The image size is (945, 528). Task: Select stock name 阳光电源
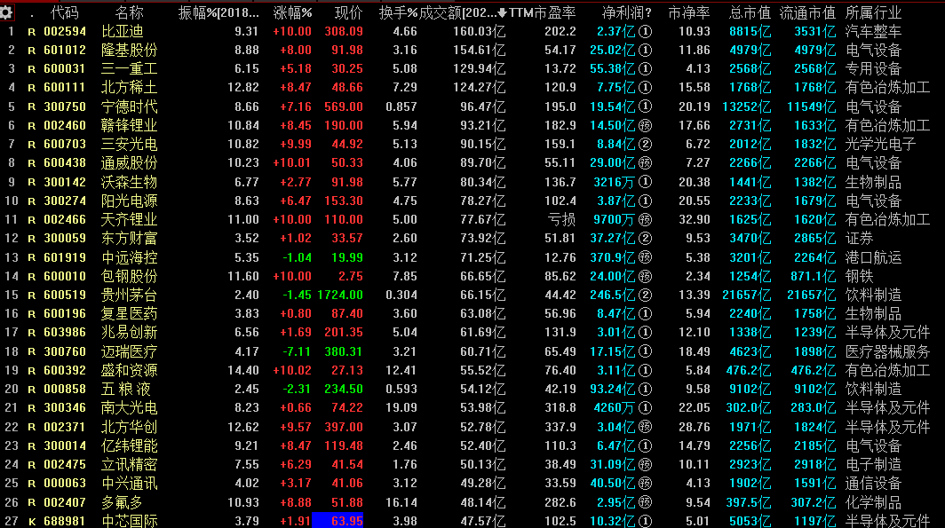click(x=130, y=201)
